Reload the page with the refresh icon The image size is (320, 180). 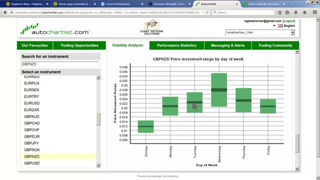point(207,12)
